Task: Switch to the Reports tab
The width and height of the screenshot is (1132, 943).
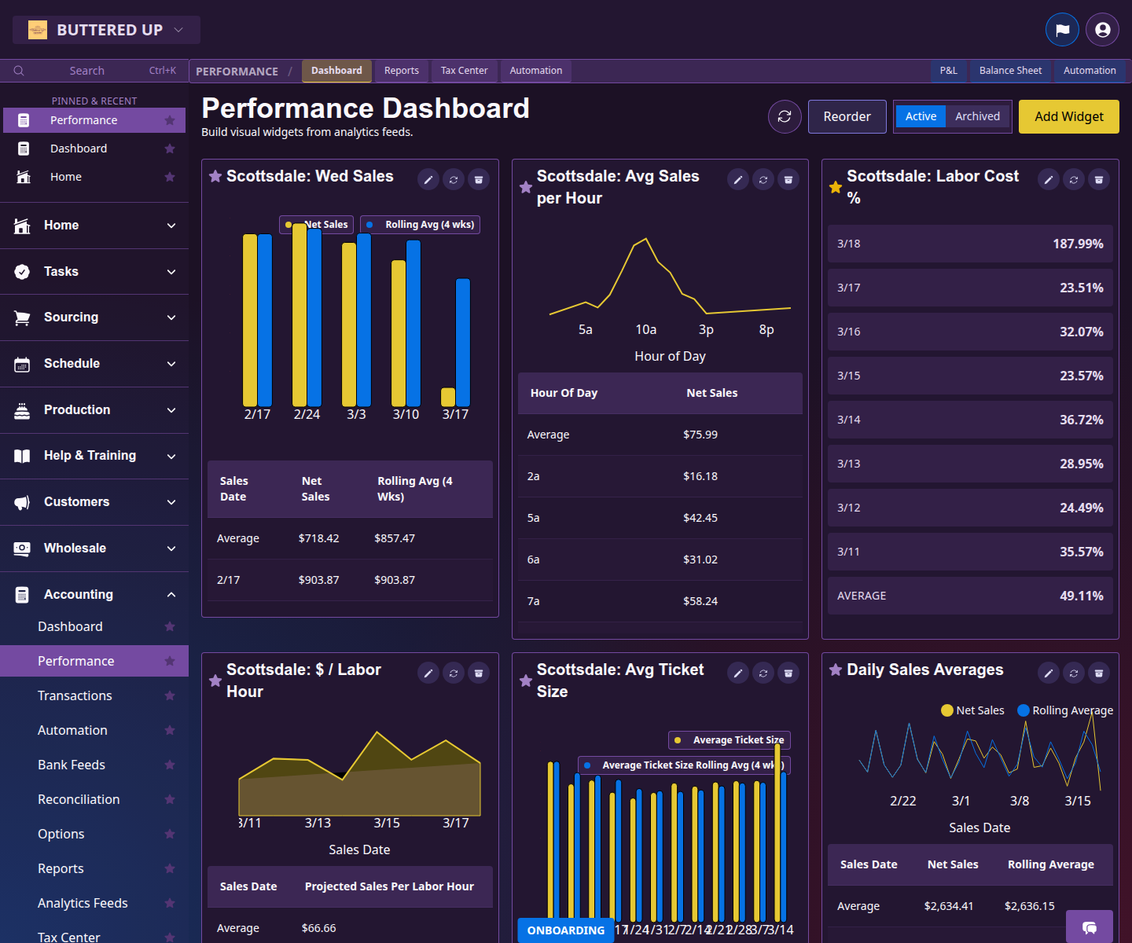Action: [x=401, y=71]
